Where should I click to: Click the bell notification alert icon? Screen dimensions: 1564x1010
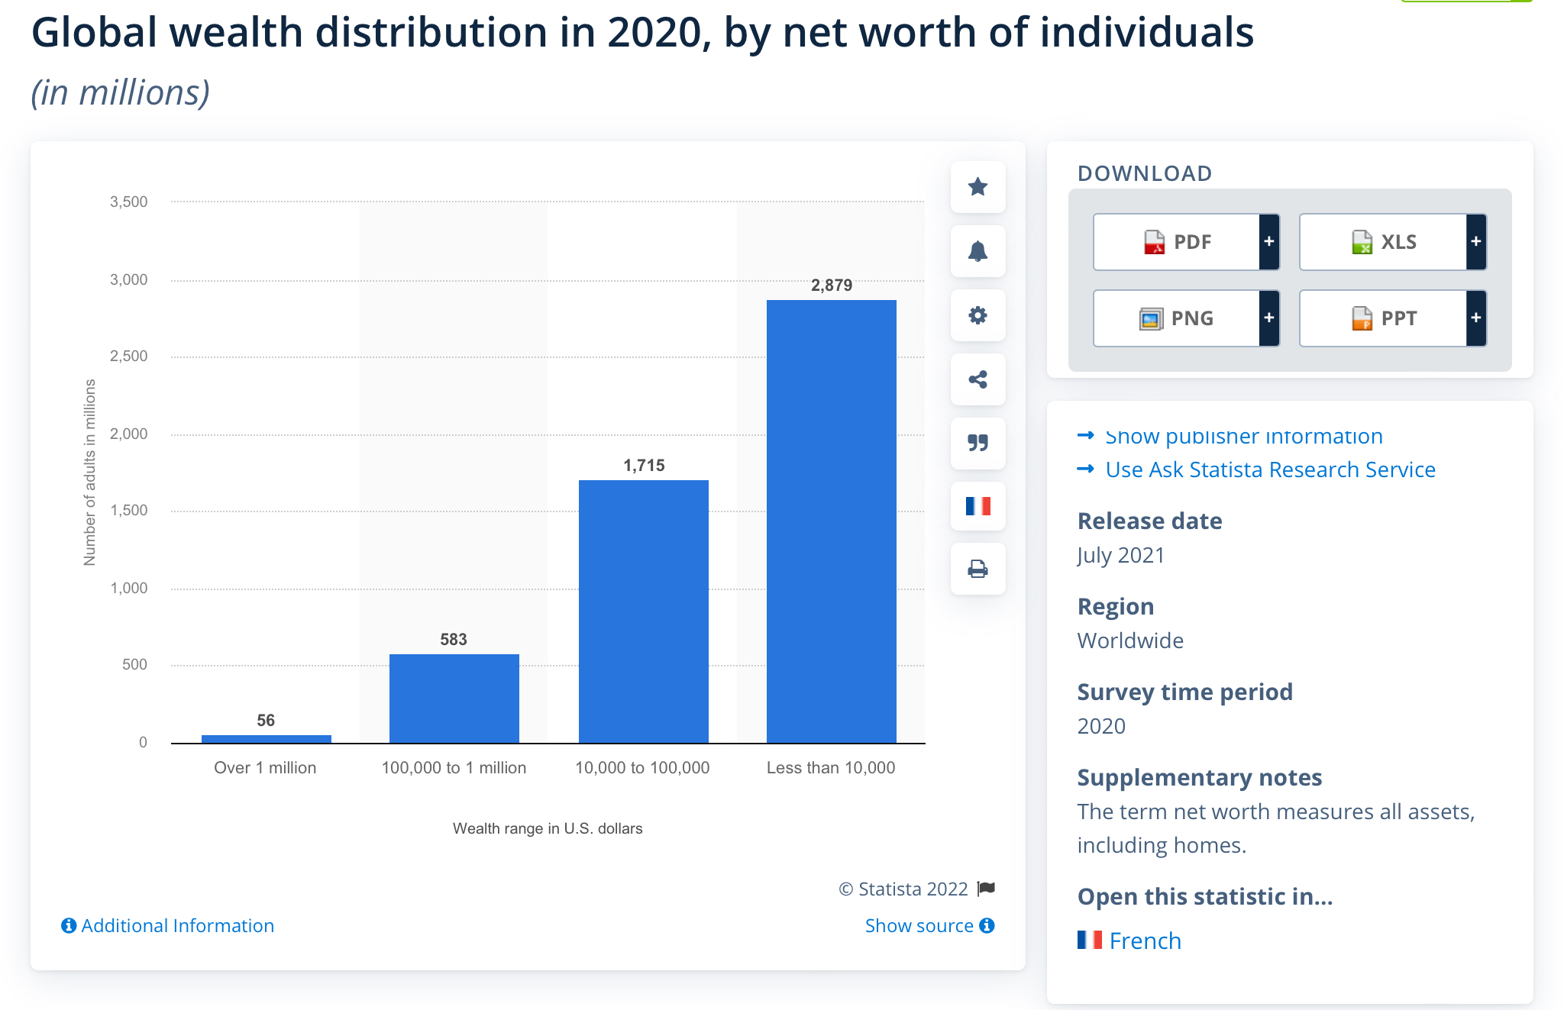[x=977, y=251]
